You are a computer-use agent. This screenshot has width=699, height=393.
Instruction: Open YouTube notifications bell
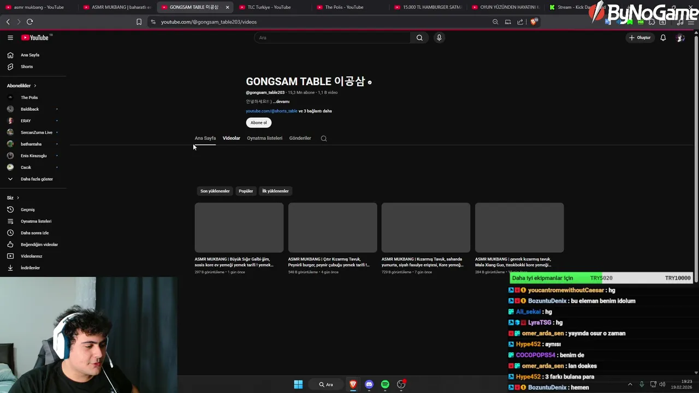pos(663,38)
